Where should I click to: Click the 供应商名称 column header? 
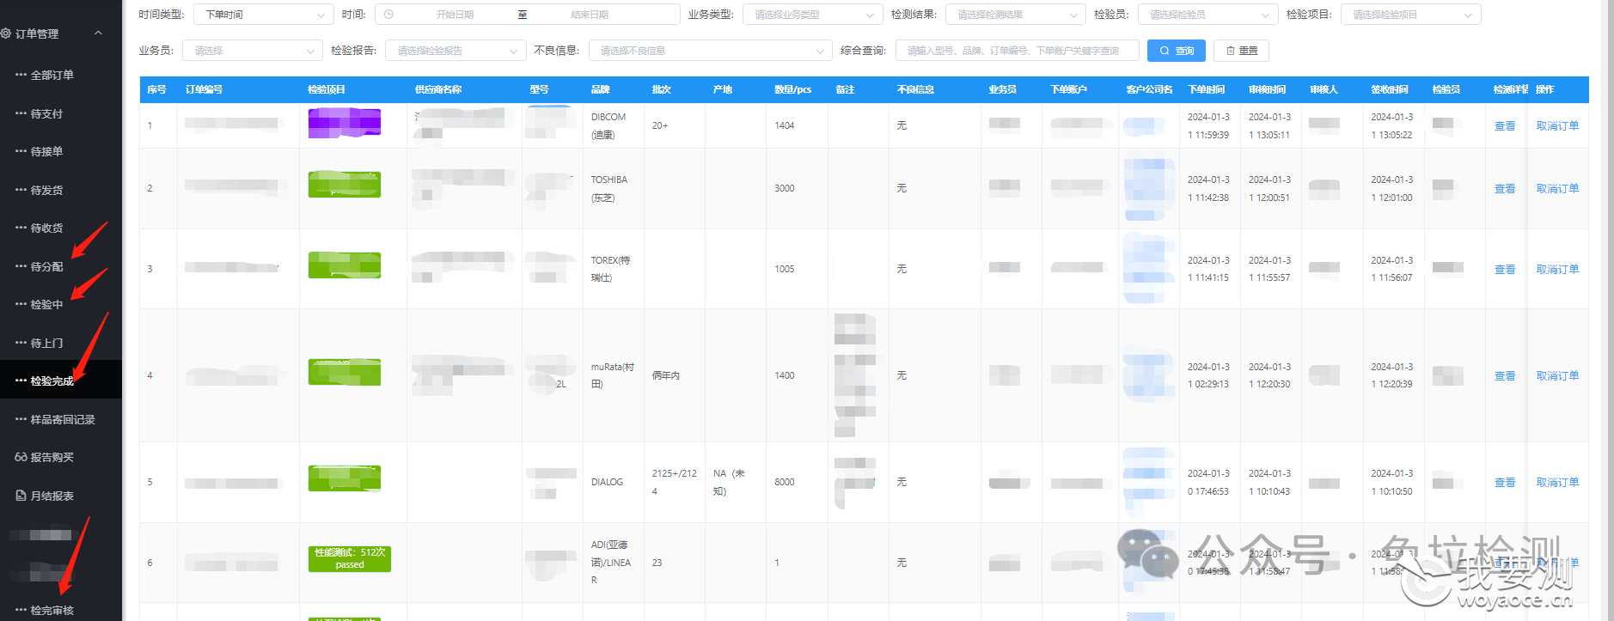(x=438, y=89)
